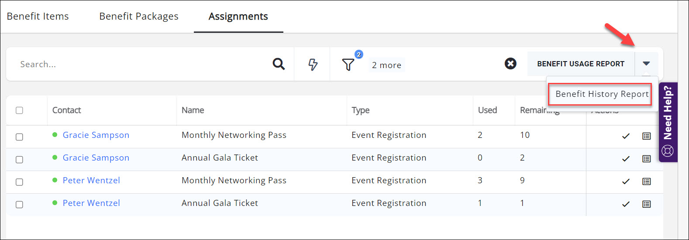Open the filter funnel icon

point(348,65)
